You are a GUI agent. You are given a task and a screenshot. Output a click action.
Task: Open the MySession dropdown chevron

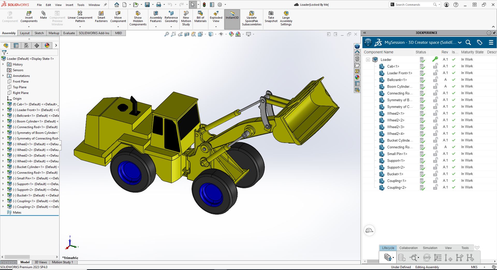pyautogui.click(x=460, y=42)
